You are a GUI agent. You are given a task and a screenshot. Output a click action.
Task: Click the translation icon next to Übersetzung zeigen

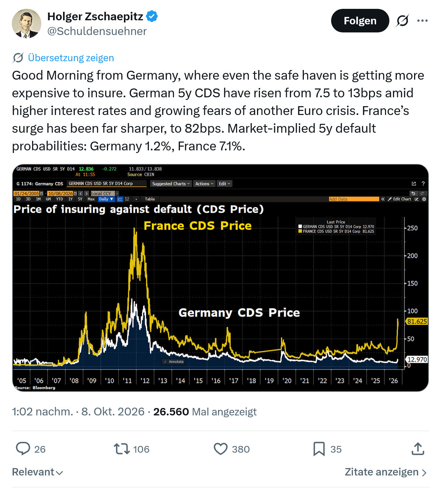(x=18, y=57)
